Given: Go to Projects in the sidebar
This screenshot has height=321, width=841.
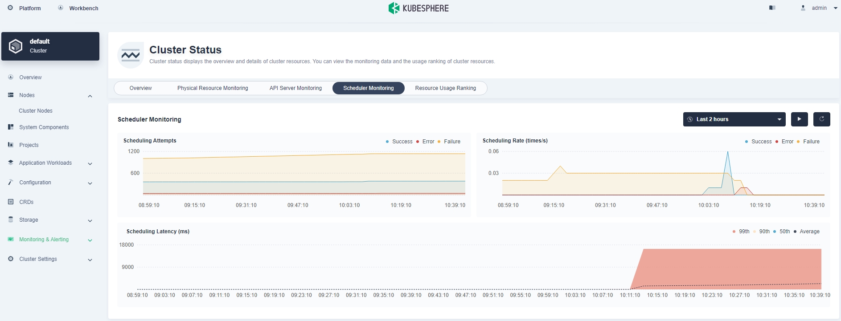Looking at the screenshot, I should pyautogui.click(x=29, y=145).
